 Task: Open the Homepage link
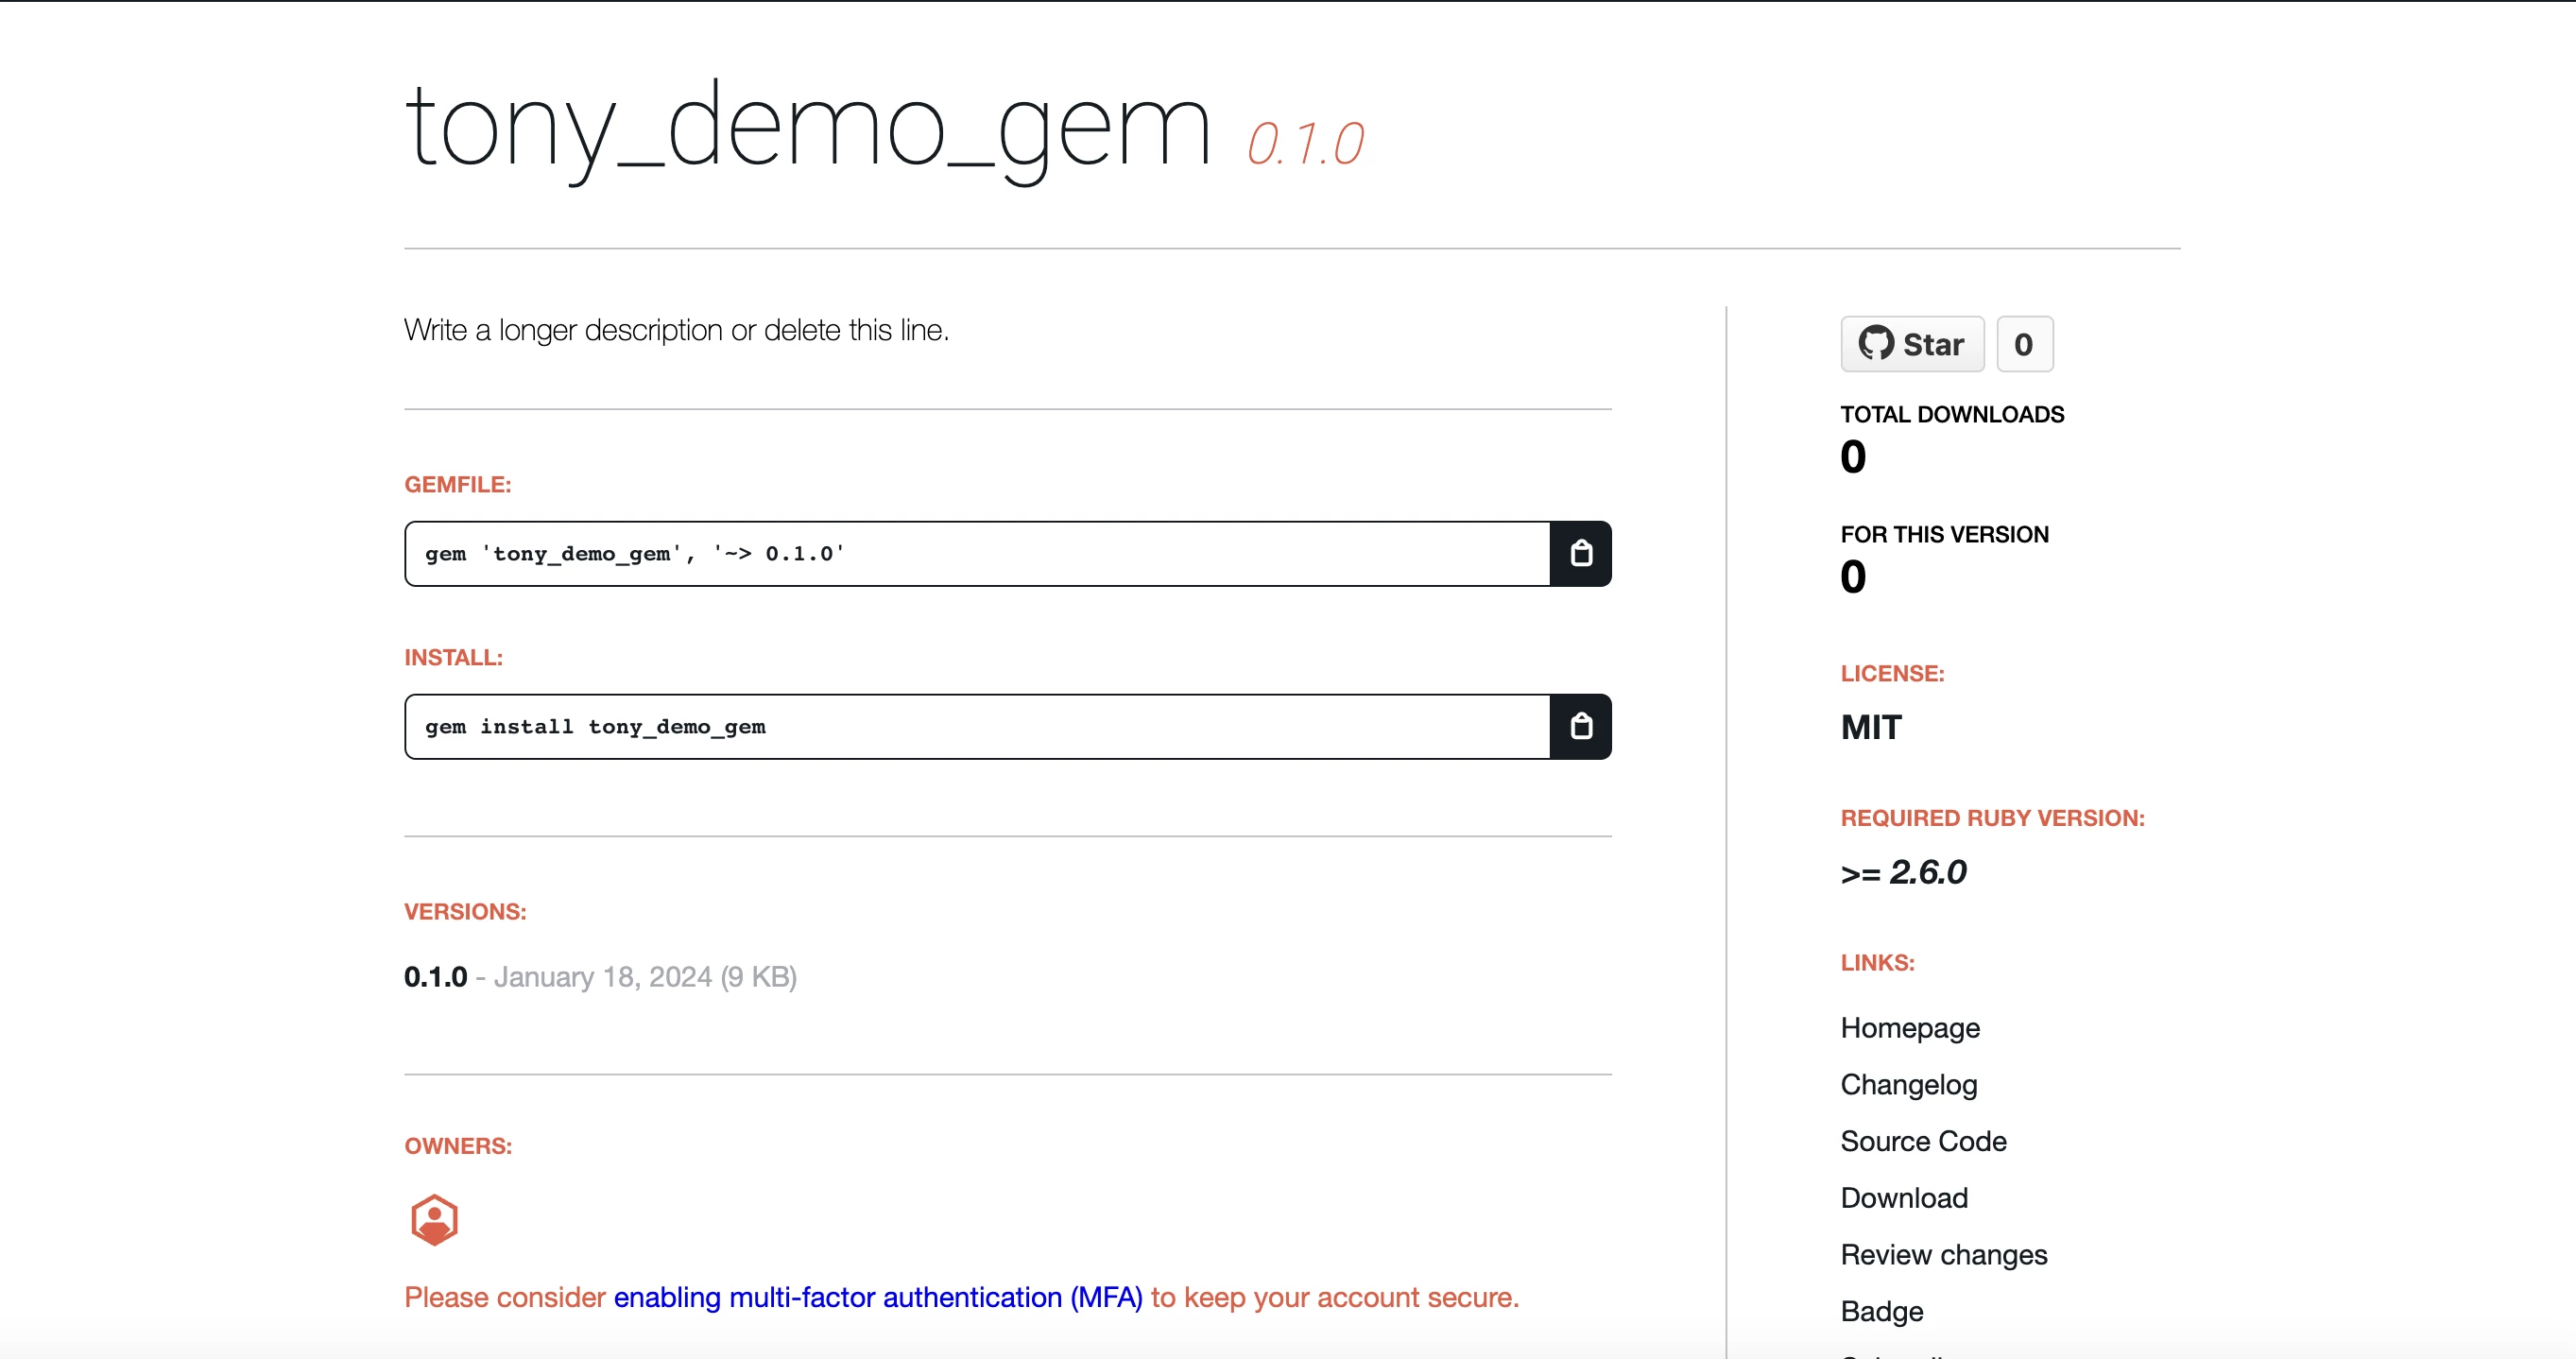[1909, 1027]
